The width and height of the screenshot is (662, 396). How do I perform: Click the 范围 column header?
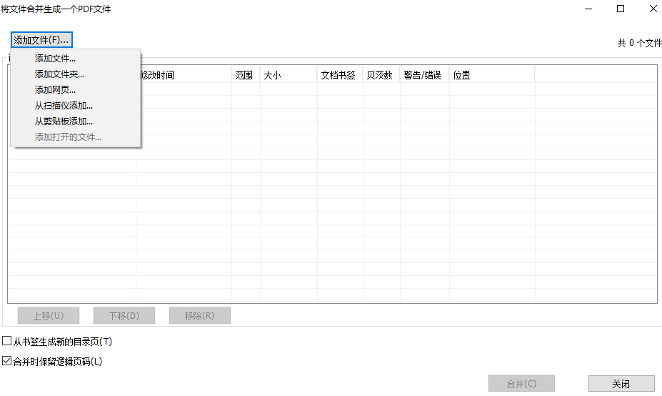[244, 75]
